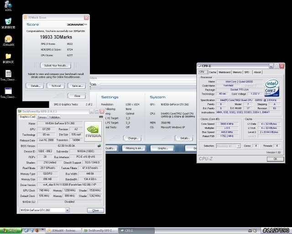Screen dimensions: 292x234
Task: Click Submit Your Results button
Action: (x=56, y=65)
